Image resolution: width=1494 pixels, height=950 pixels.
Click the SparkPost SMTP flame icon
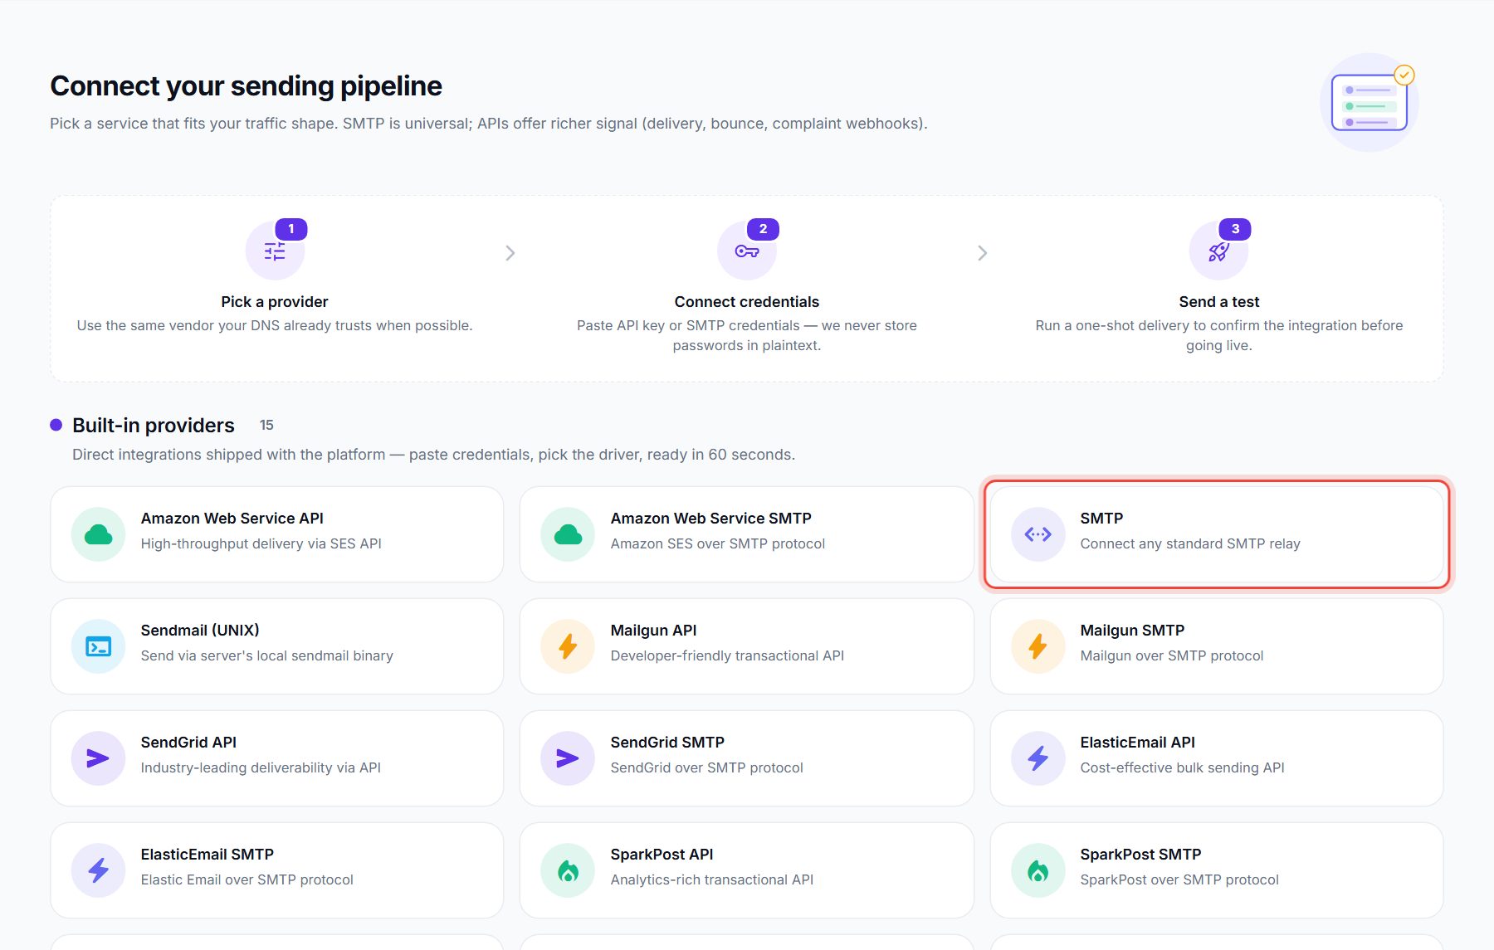click(1037, 870)
